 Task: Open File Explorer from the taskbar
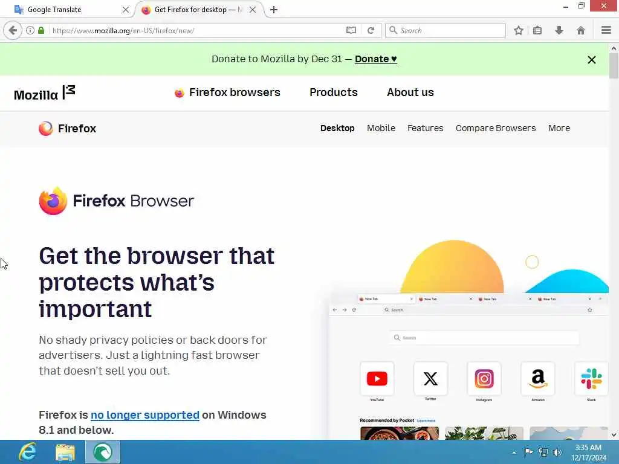65,452
